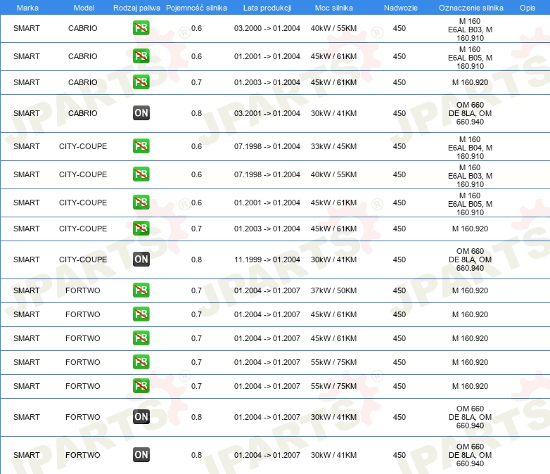The height and width of the screenshot is (474, 550).
Task: Click petrol icon in CABRIO 0.6 01.2001 row
Action: pos(141,56)
